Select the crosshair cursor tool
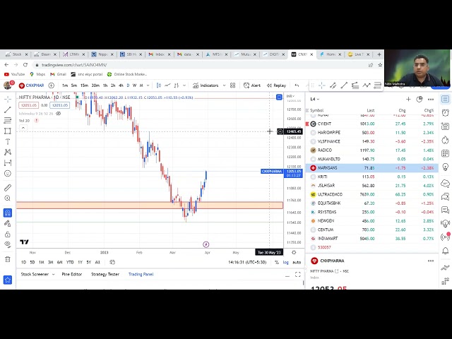The width and height of the screenshot is (452, 339). click(x=8, y=99)
